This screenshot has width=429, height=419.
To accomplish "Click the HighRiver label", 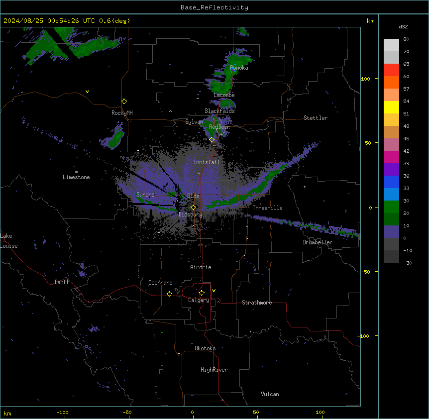I will click(x=214, y=370).
